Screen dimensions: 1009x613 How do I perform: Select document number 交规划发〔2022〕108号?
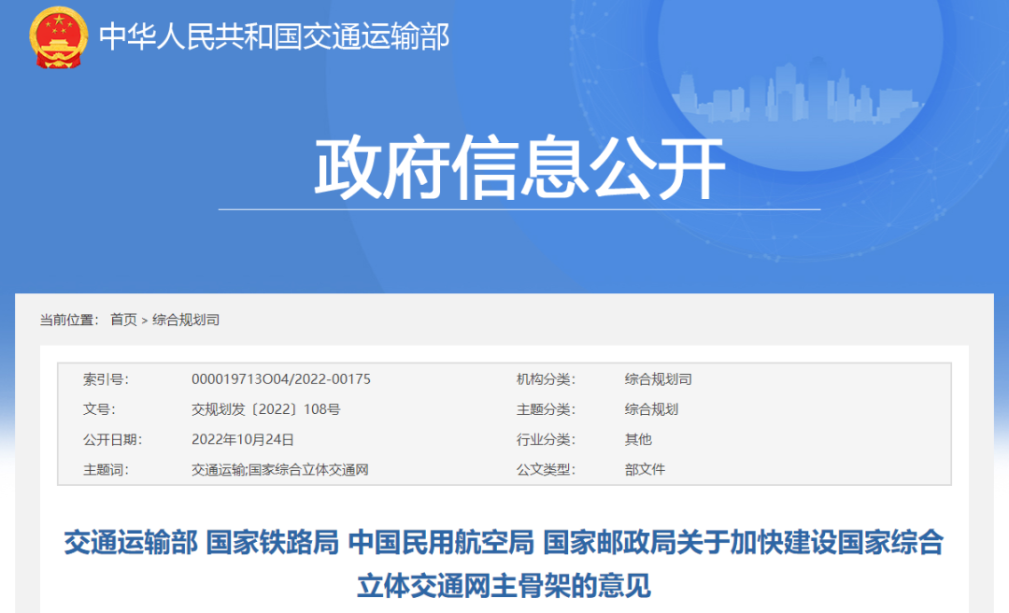pyautogui.click(x=265, y=409)
